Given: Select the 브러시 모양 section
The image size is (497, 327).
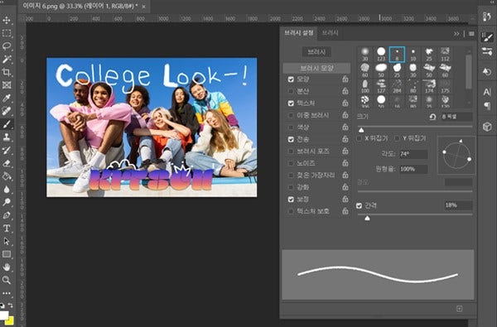Looking at the screenshot, I should 316,68.
